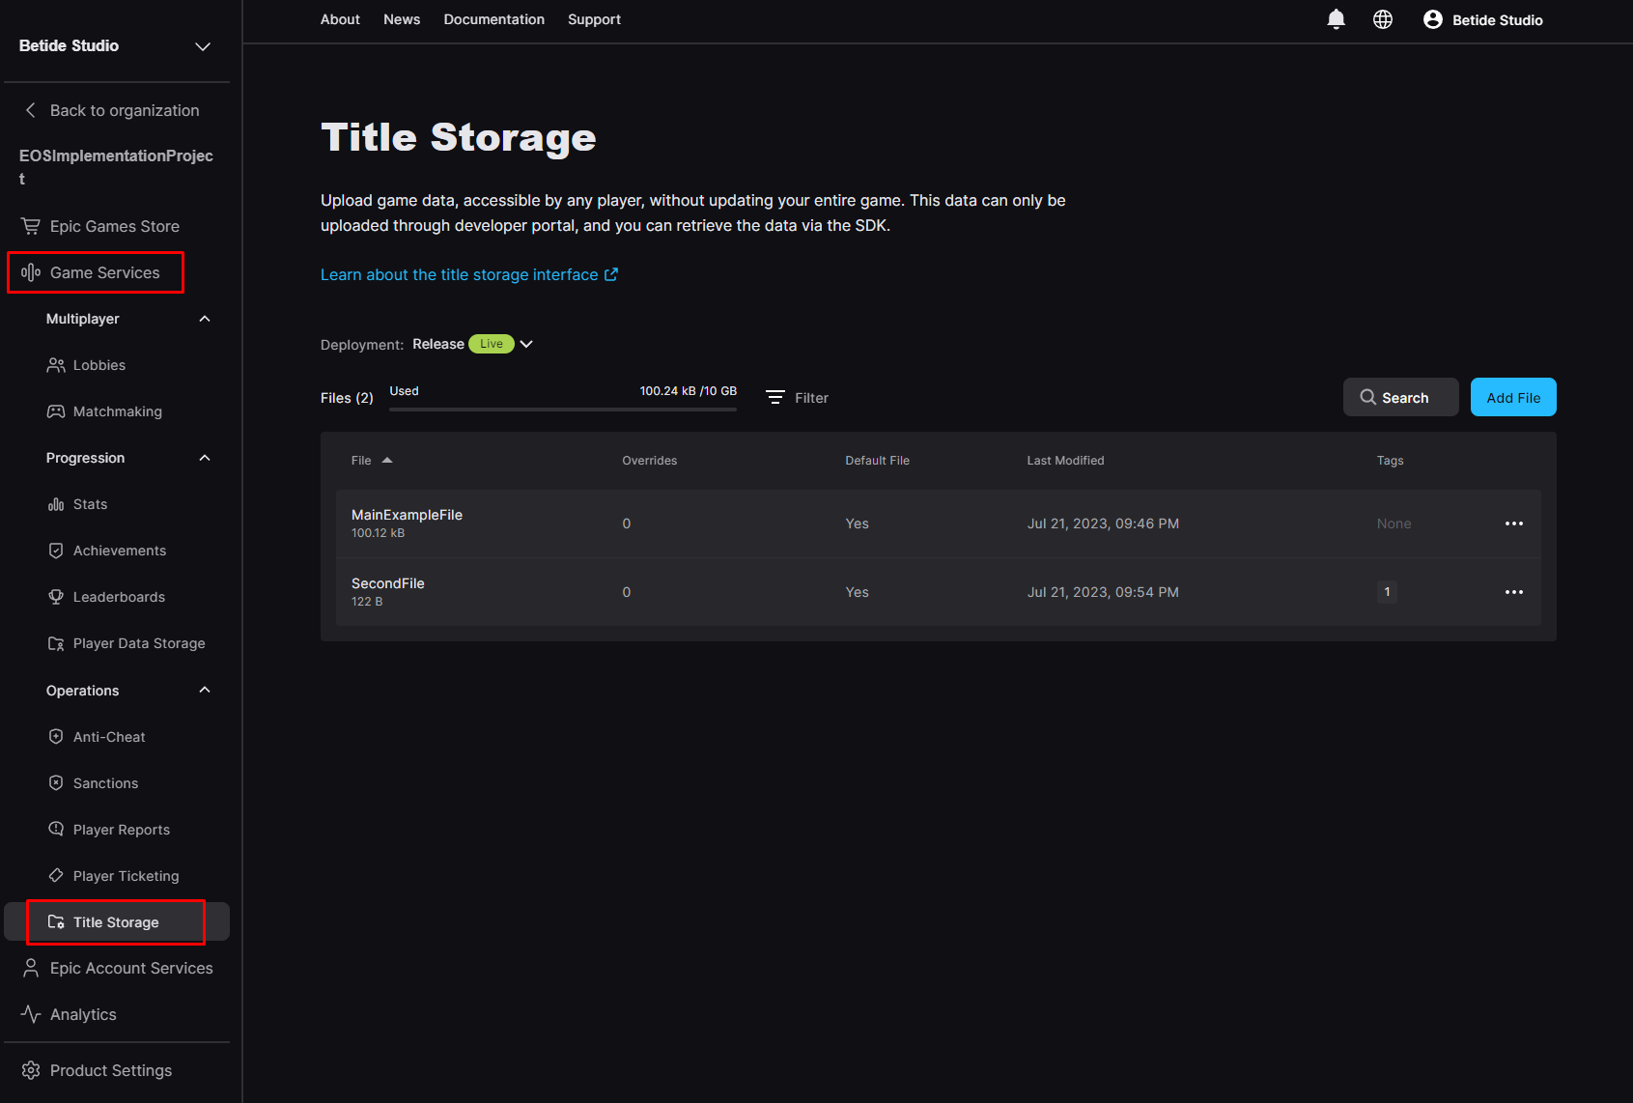Open the Matchmaking section

tap(117, 410)
